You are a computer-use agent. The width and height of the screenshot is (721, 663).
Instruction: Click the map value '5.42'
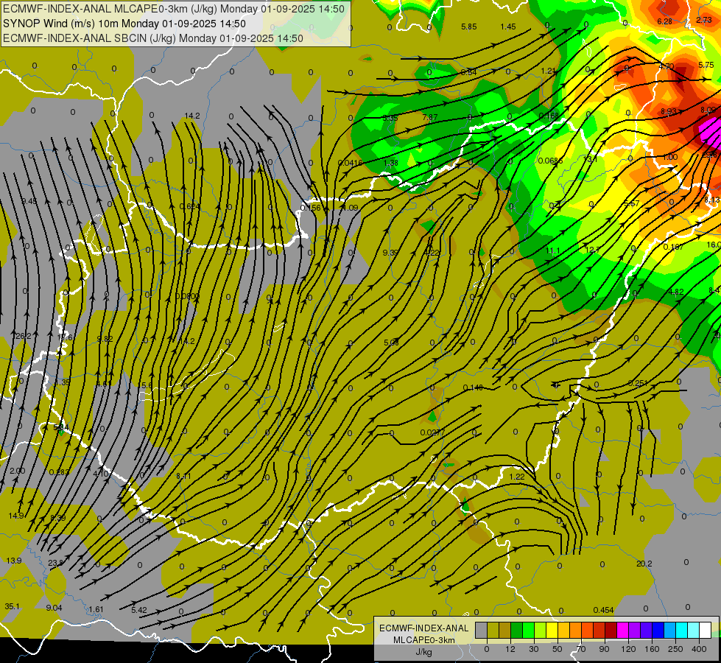[139, 611]
